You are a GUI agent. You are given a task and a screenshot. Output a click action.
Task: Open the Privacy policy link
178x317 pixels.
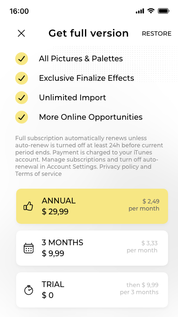point(122,167)
